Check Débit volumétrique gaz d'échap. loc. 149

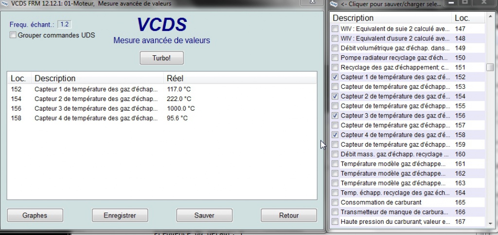click(335, 48)
